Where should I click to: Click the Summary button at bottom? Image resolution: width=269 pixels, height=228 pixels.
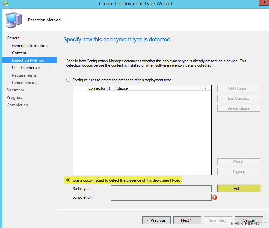(x=218, y=220)
